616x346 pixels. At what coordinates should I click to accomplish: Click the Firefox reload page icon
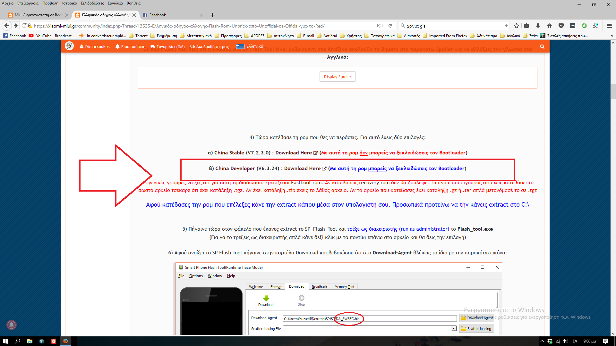pyautogui.click(x=390, y=26)
